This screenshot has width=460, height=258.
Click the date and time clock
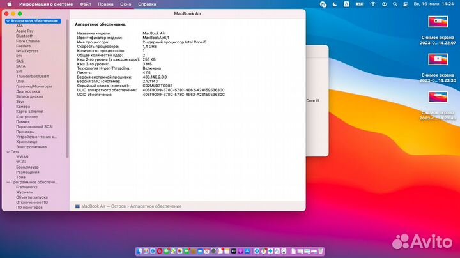click(434, 4)
